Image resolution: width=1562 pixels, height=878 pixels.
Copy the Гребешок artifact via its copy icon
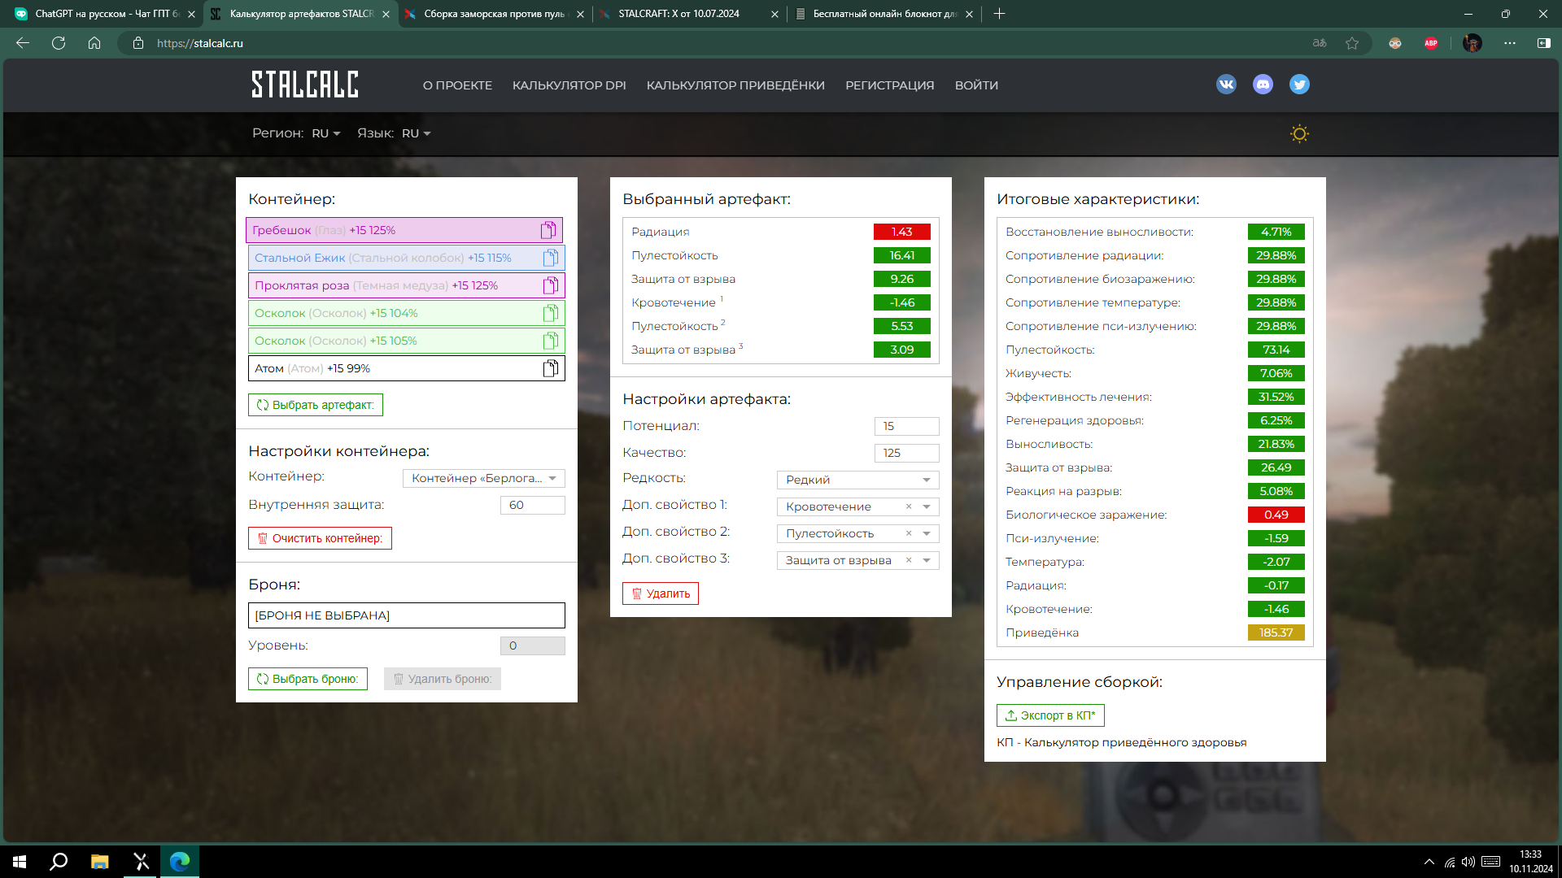click(548, 230)
